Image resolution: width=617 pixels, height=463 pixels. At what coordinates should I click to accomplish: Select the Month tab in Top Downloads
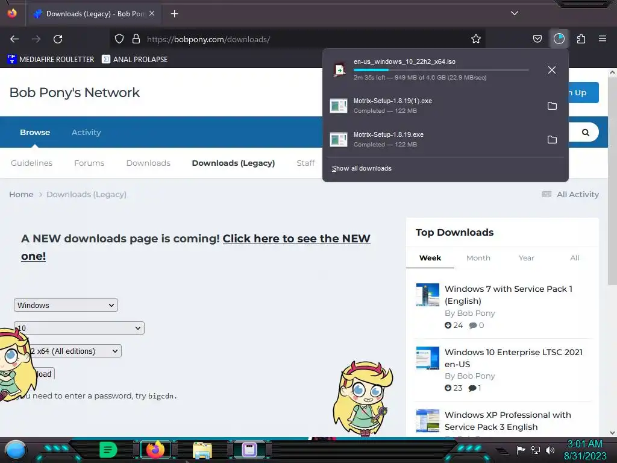click(x=478, y=258)
